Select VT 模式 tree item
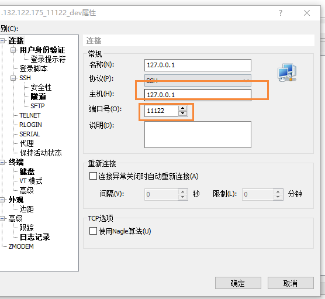The height and width of the screenshot is (299, 325). tap(31, 181)
